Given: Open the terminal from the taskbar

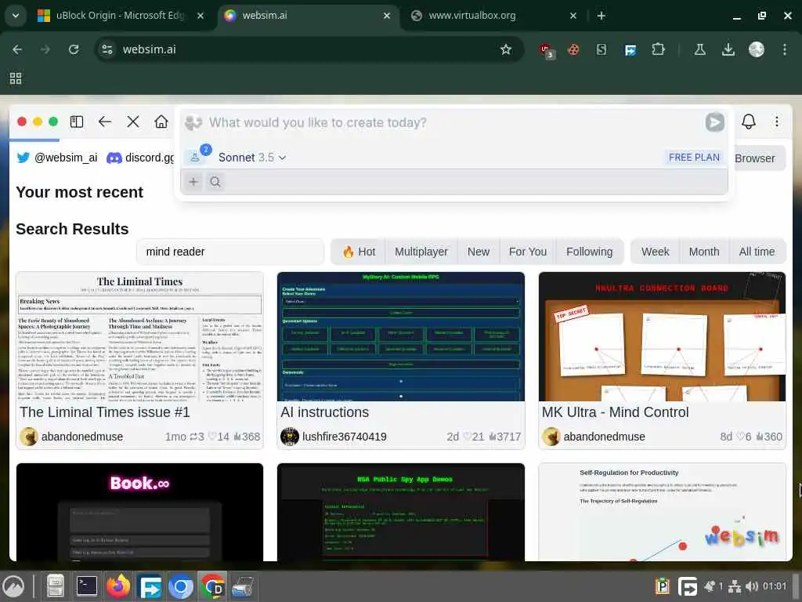Looking at the screenshot, I should click(86, 586).
